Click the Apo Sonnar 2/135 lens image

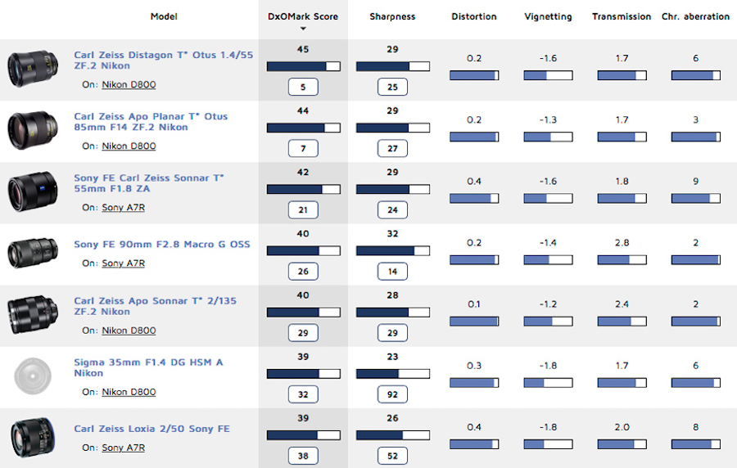point(29,315)
